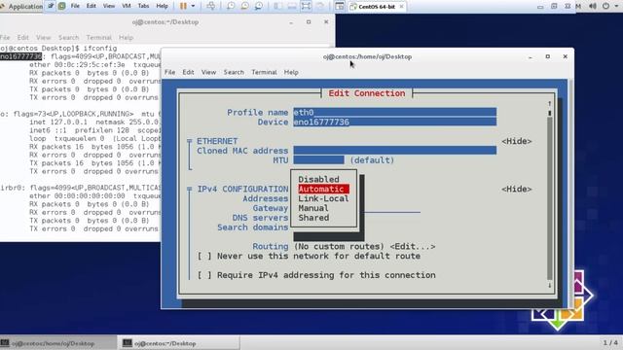Click the 1 / 4 workspace switcher
This screenshot has height=350, width=623.
tap(610, 342)
